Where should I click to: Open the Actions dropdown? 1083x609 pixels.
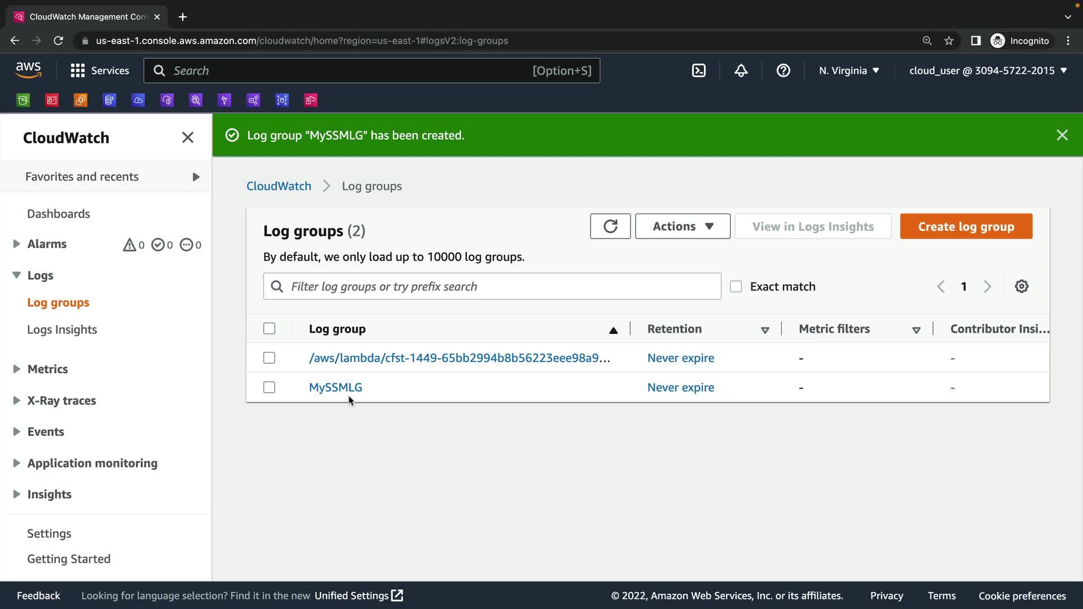coord(682,226)
